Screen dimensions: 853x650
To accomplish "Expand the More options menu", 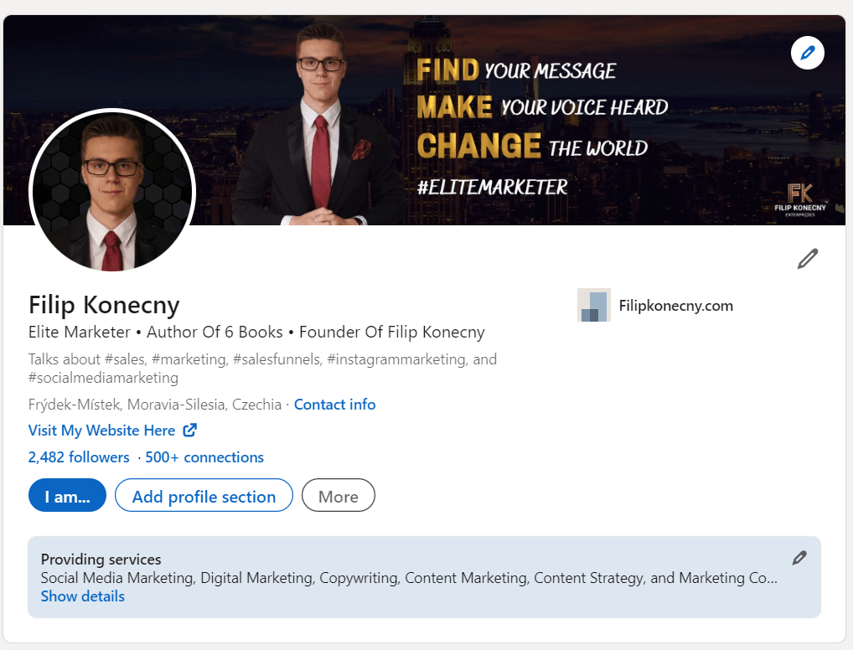I will pos(338,495).
